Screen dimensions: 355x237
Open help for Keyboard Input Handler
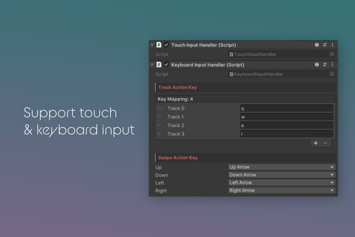coord(317,64)
